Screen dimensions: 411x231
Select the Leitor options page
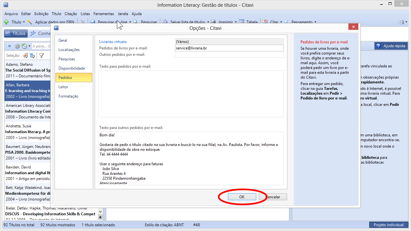[x=74, y=87]
